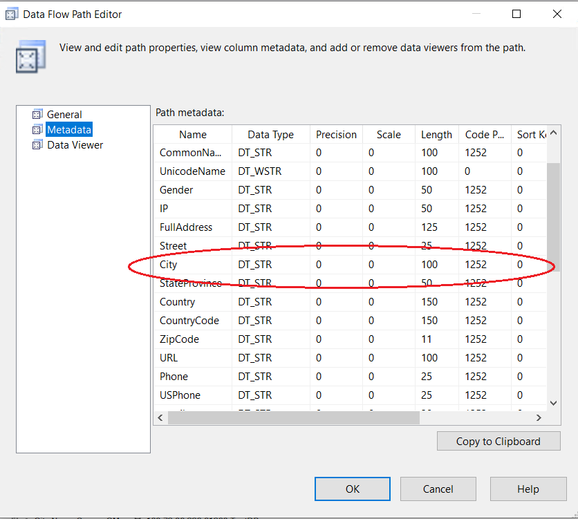Switch to the Data Viewer page
Viewport: 578px width, 519px height.
(75, 145)
